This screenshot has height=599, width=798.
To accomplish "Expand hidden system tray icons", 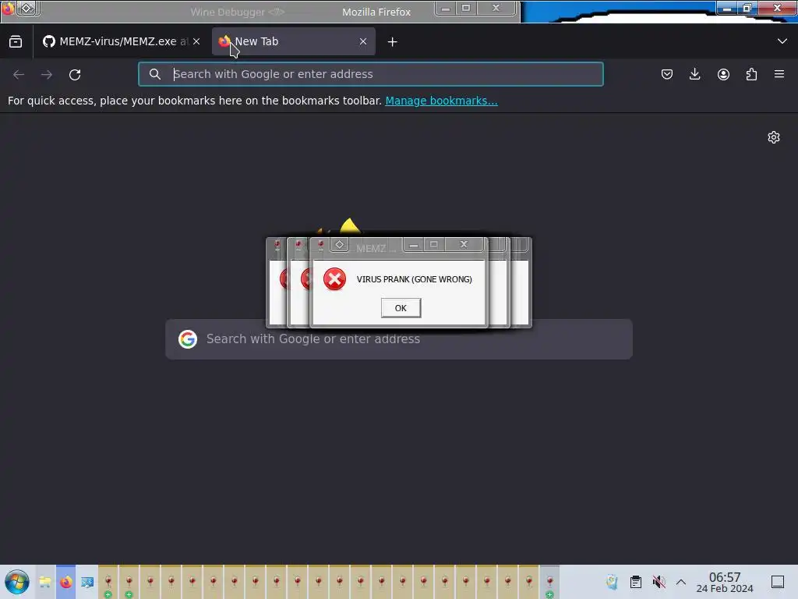I will 681,582.
